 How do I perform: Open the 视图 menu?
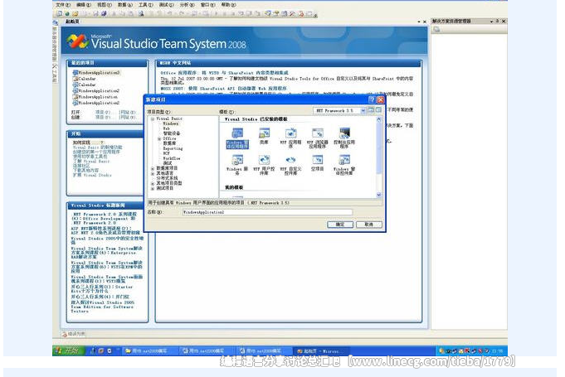(105, 5)
